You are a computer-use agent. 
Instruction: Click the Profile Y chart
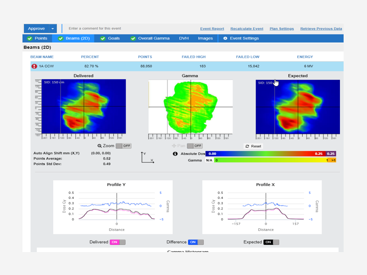pos(113,207)
